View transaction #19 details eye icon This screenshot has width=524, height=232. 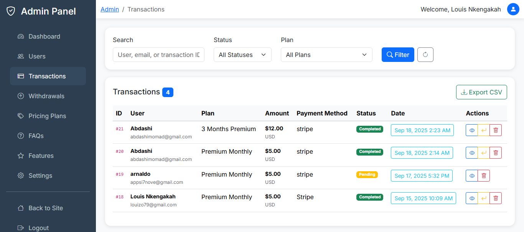472,176
